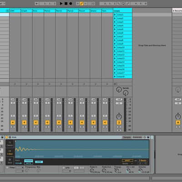Select 1-Shot playback mode in Simpler
The image size is (182, 182).
[x=10, y=152]
